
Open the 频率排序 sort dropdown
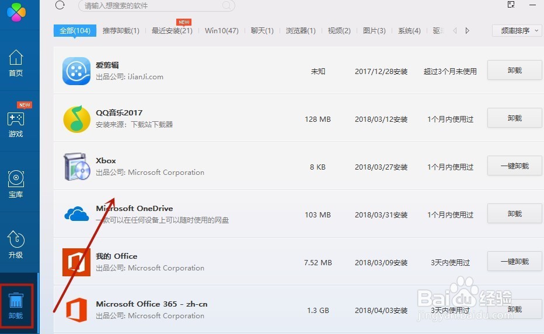(x=517, y=30)
